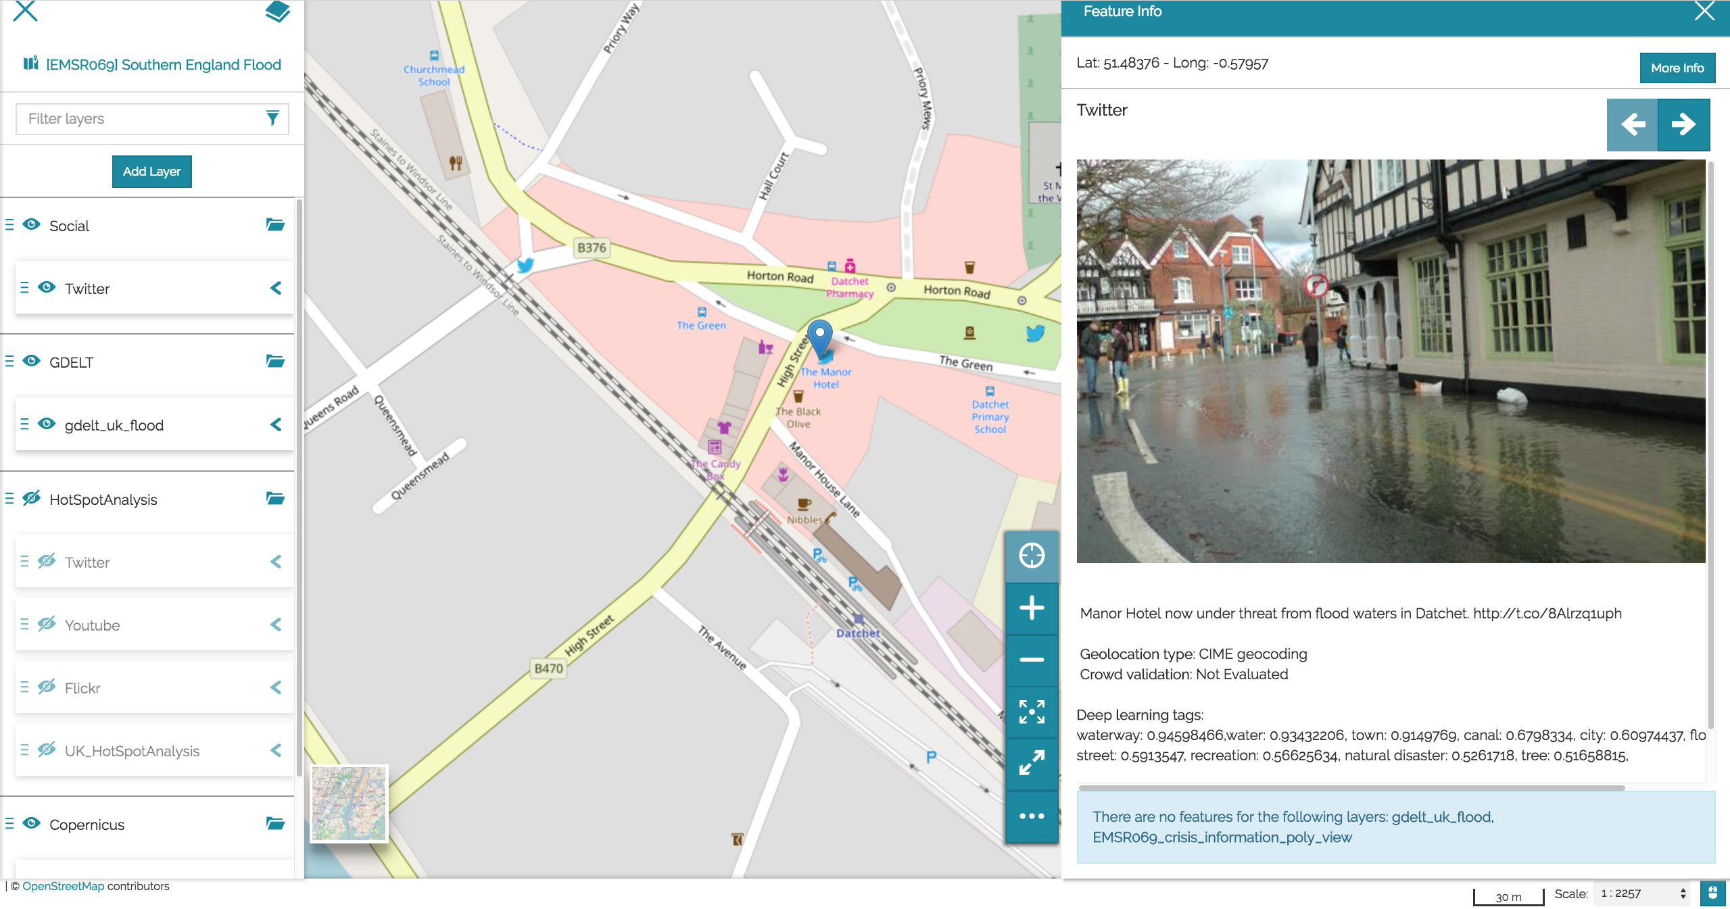The width and height of the screenshot is (1730, 909).
Task: Click drag handle of gdelt_uk_flood layer
Action: tap(24, 424)
